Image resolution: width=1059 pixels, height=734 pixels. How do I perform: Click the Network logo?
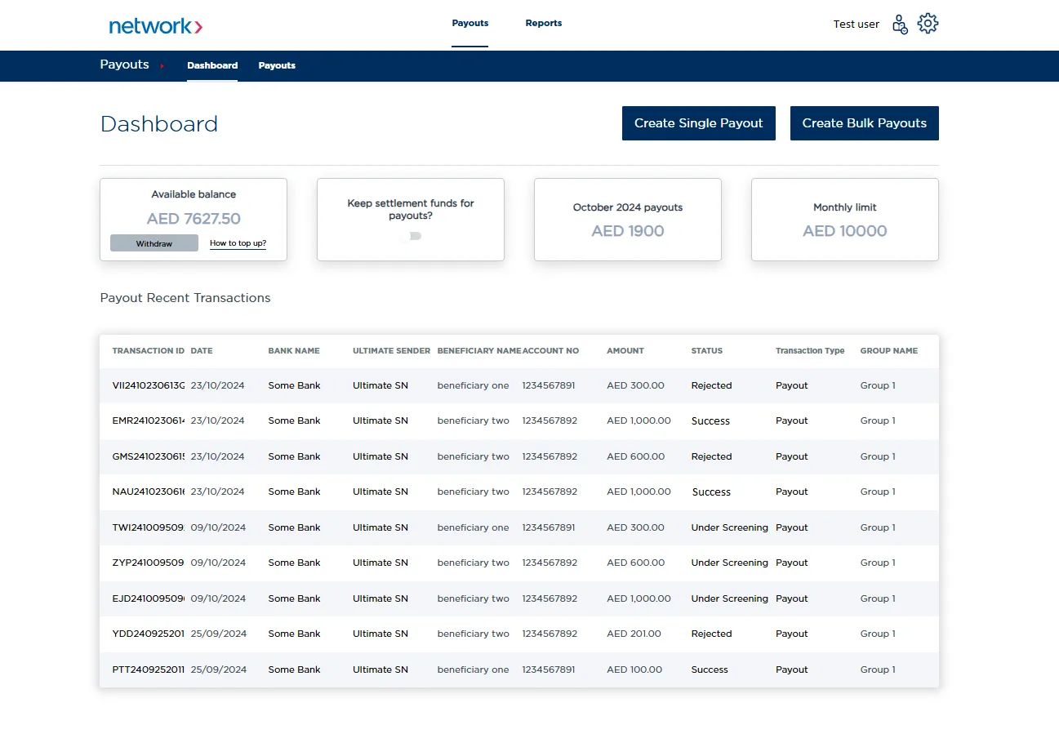coord(156,26)
